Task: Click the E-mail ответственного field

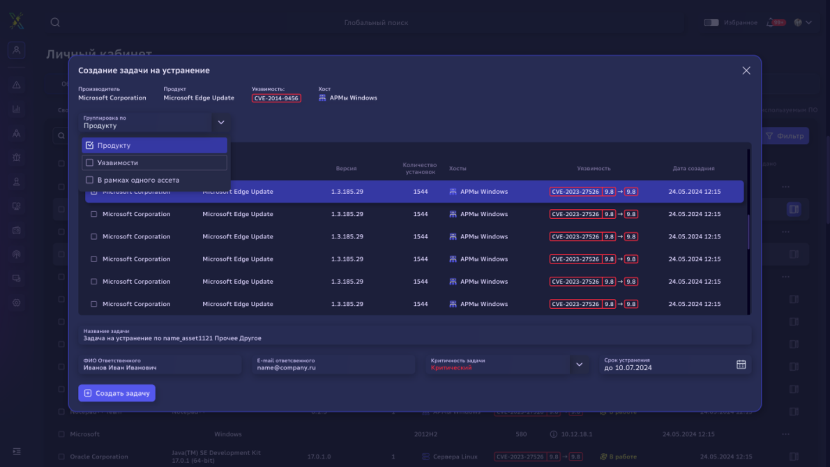Action: pyautogui.click(x=333, y=365)
